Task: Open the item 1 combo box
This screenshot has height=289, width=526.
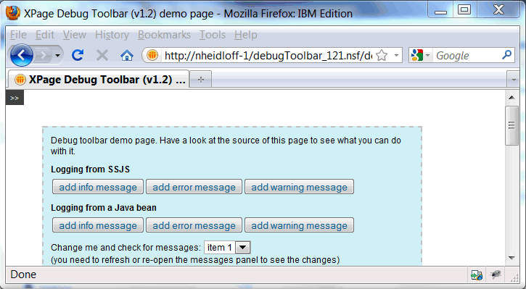Action: coord(227,248)
